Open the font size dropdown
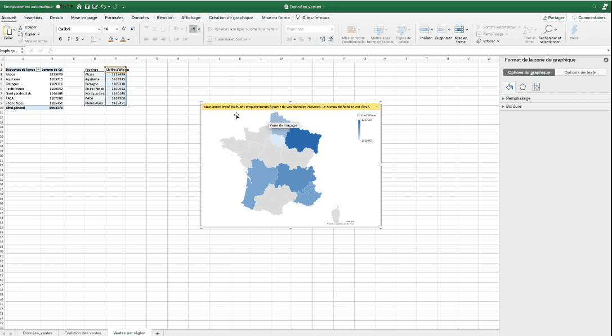This screenshot has width=612, height=336. pyautogui.click(x=117, y=29)
